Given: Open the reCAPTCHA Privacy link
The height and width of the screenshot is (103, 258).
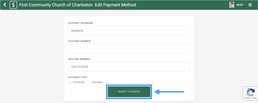Looking at the screenshot, I should pyautogui.click(x=247, y=98).
